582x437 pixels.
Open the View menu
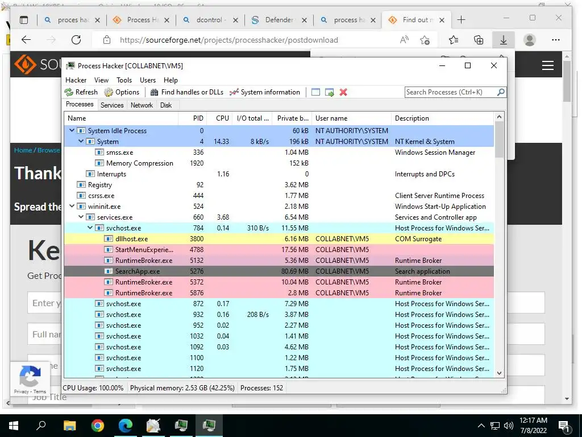101,80
